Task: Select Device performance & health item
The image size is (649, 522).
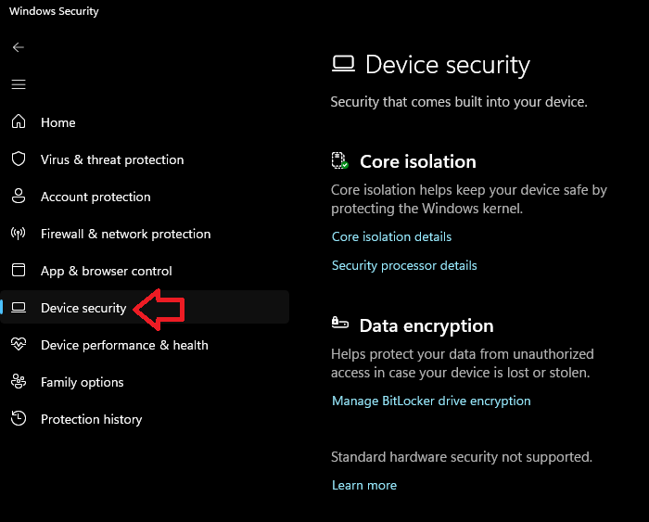Action: (124, 345)
